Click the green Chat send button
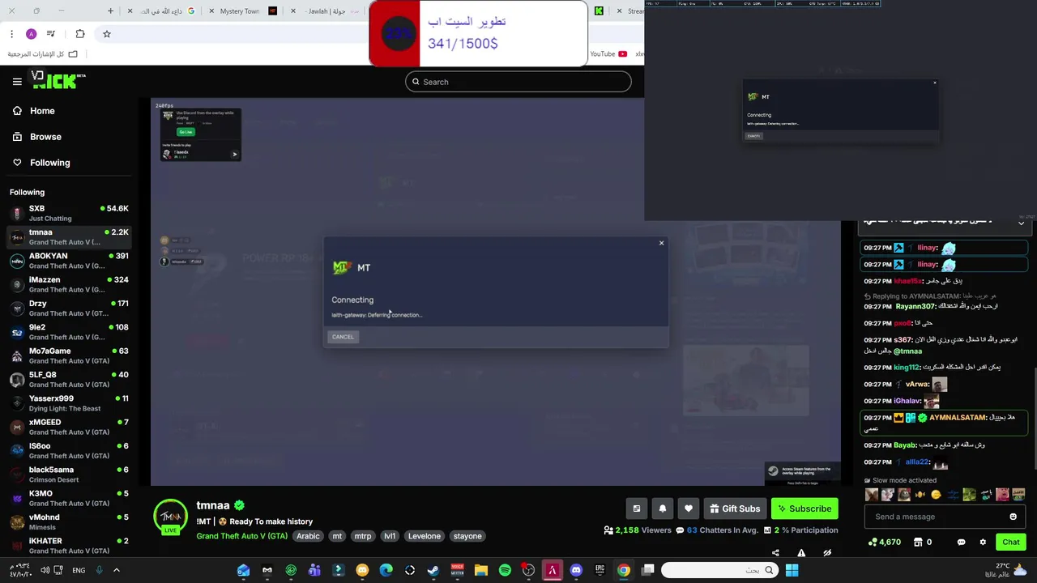This screenshot has width=1037, height=583. point(1011,542)
